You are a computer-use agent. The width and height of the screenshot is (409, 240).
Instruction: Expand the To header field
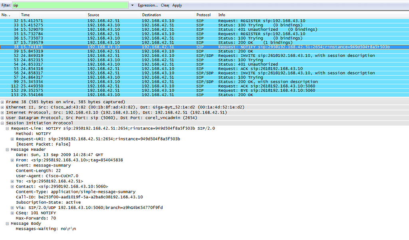point(12,181)
